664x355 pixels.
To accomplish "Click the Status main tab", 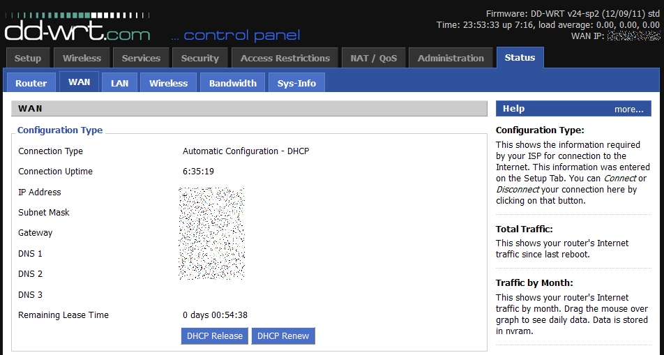I will tap(520, 58).
